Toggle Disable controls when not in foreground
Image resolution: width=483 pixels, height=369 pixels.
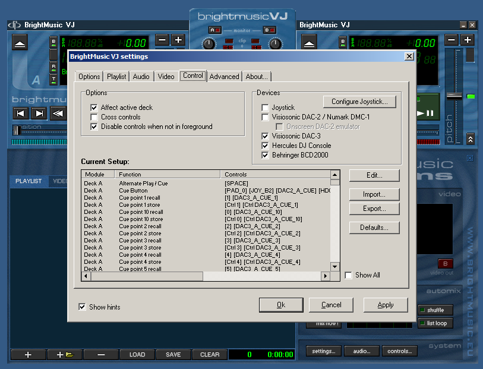pyautogui.click(x=94, y=127)
